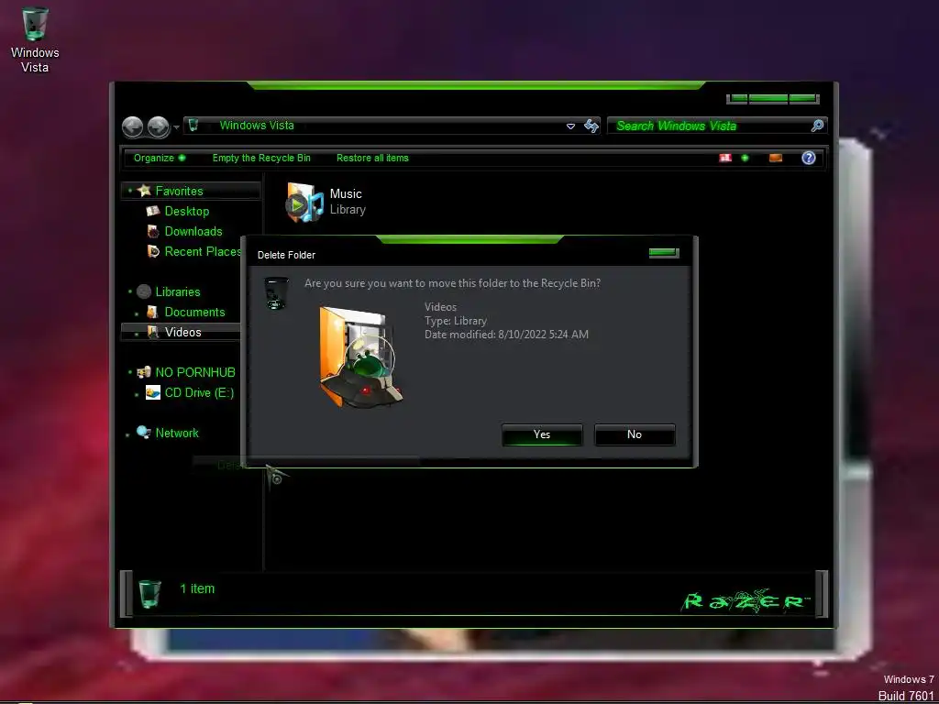
Task: Cancel deletion with No button
Action: [x=635, y=434]
